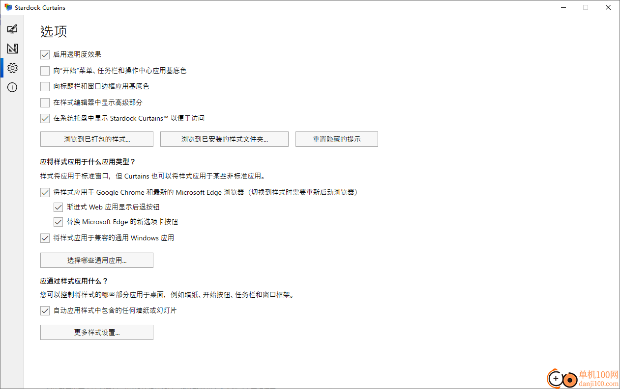The image size is (620, 389).
Task: Click the 您可以控制将样式的哪些部分 description text
Action: tap(167, 295)
